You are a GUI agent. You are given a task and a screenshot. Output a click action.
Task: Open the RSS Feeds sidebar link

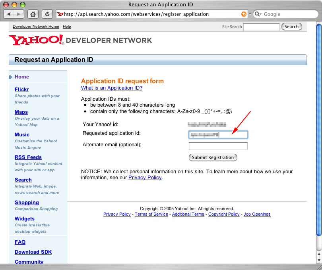[28, 157]
